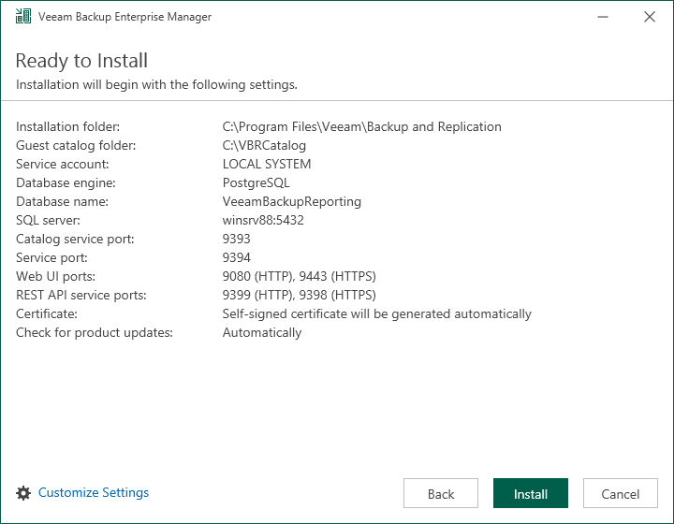
Task: Click the "Ready to Install" heading
Action: tap(81, 61)
